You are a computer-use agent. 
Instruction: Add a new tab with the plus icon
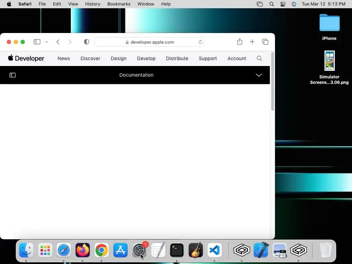tap(252, 42)
